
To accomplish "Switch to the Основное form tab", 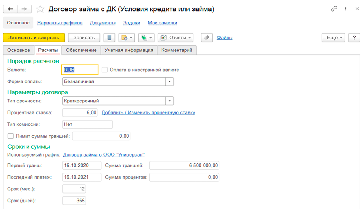I will (19, 50).
